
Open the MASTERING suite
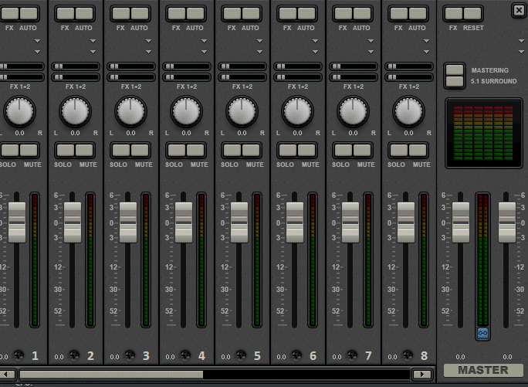(x=455, y=70)
